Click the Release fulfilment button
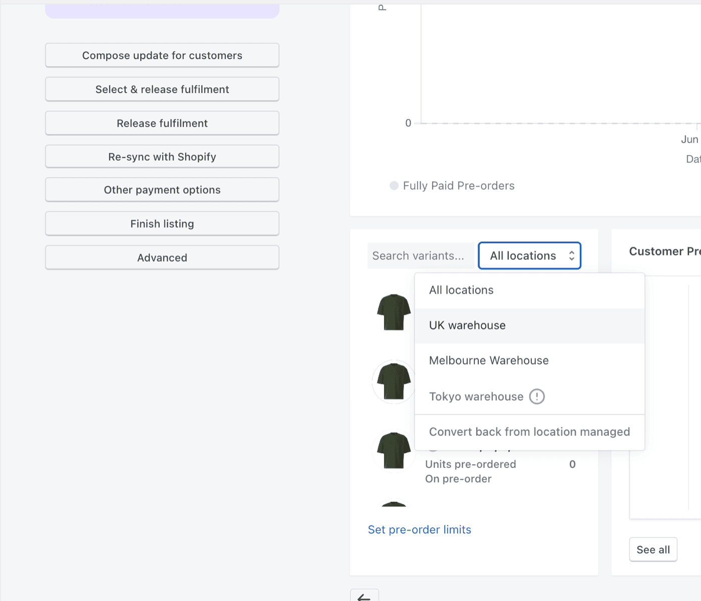Viewport: 701px width, 601px height. pos(162,123)
